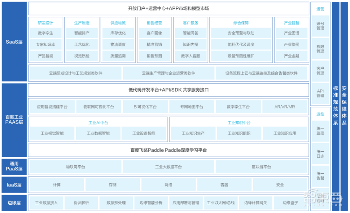
Task: Switch to the 客户服务 category tab
Action: pos(191,23)
